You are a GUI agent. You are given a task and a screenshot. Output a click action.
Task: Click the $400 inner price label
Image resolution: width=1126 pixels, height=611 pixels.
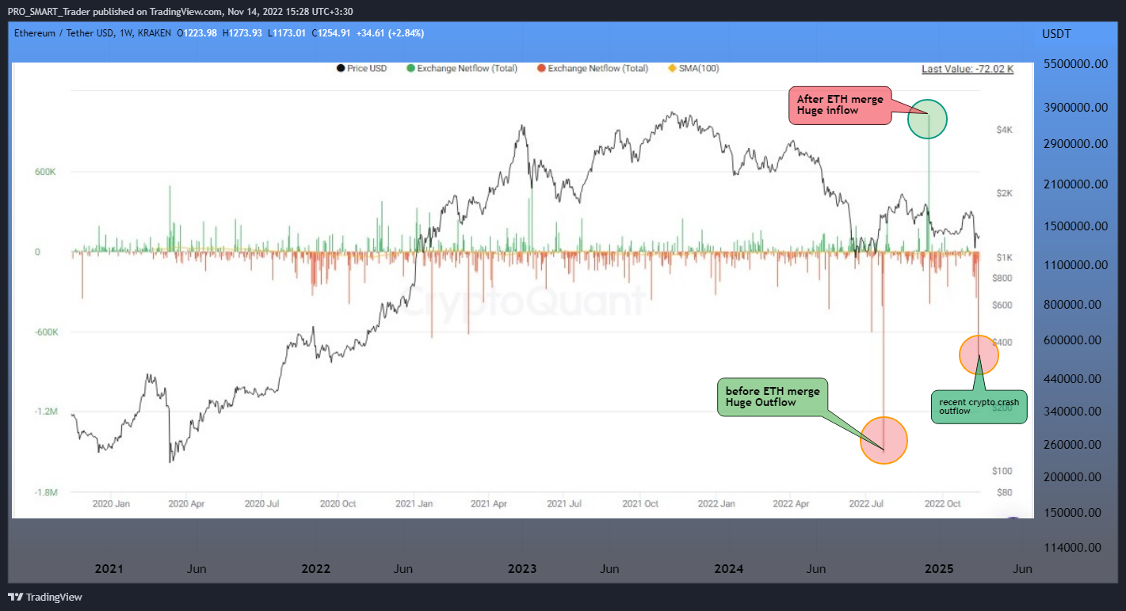pyautogui.click(x=1002, y=343)
